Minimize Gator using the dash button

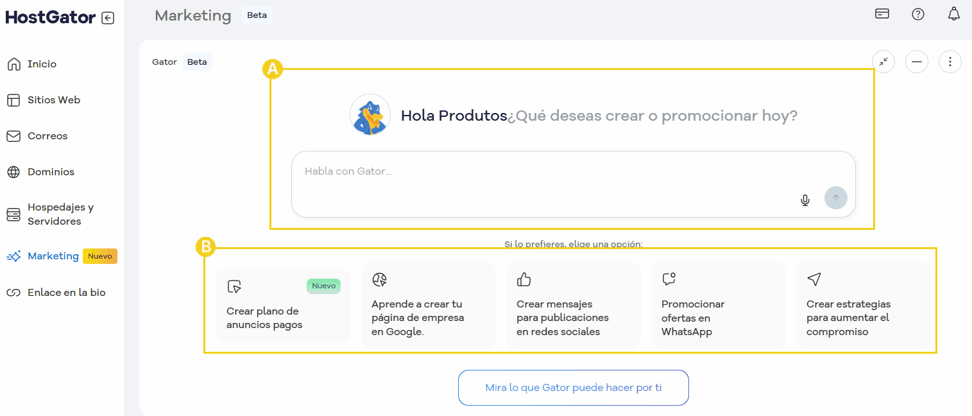pos(916,62)
